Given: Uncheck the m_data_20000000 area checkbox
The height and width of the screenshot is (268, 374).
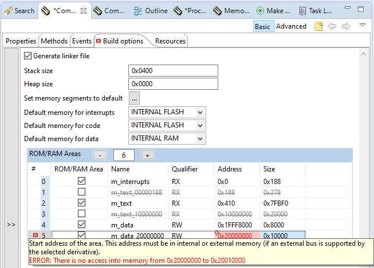Looking at the screenshot, I should click(81, 235).
